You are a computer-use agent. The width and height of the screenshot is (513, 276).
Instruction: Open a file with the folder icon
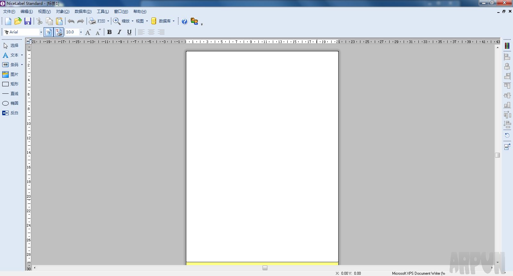pyautogui.click(x=18, y=21)
